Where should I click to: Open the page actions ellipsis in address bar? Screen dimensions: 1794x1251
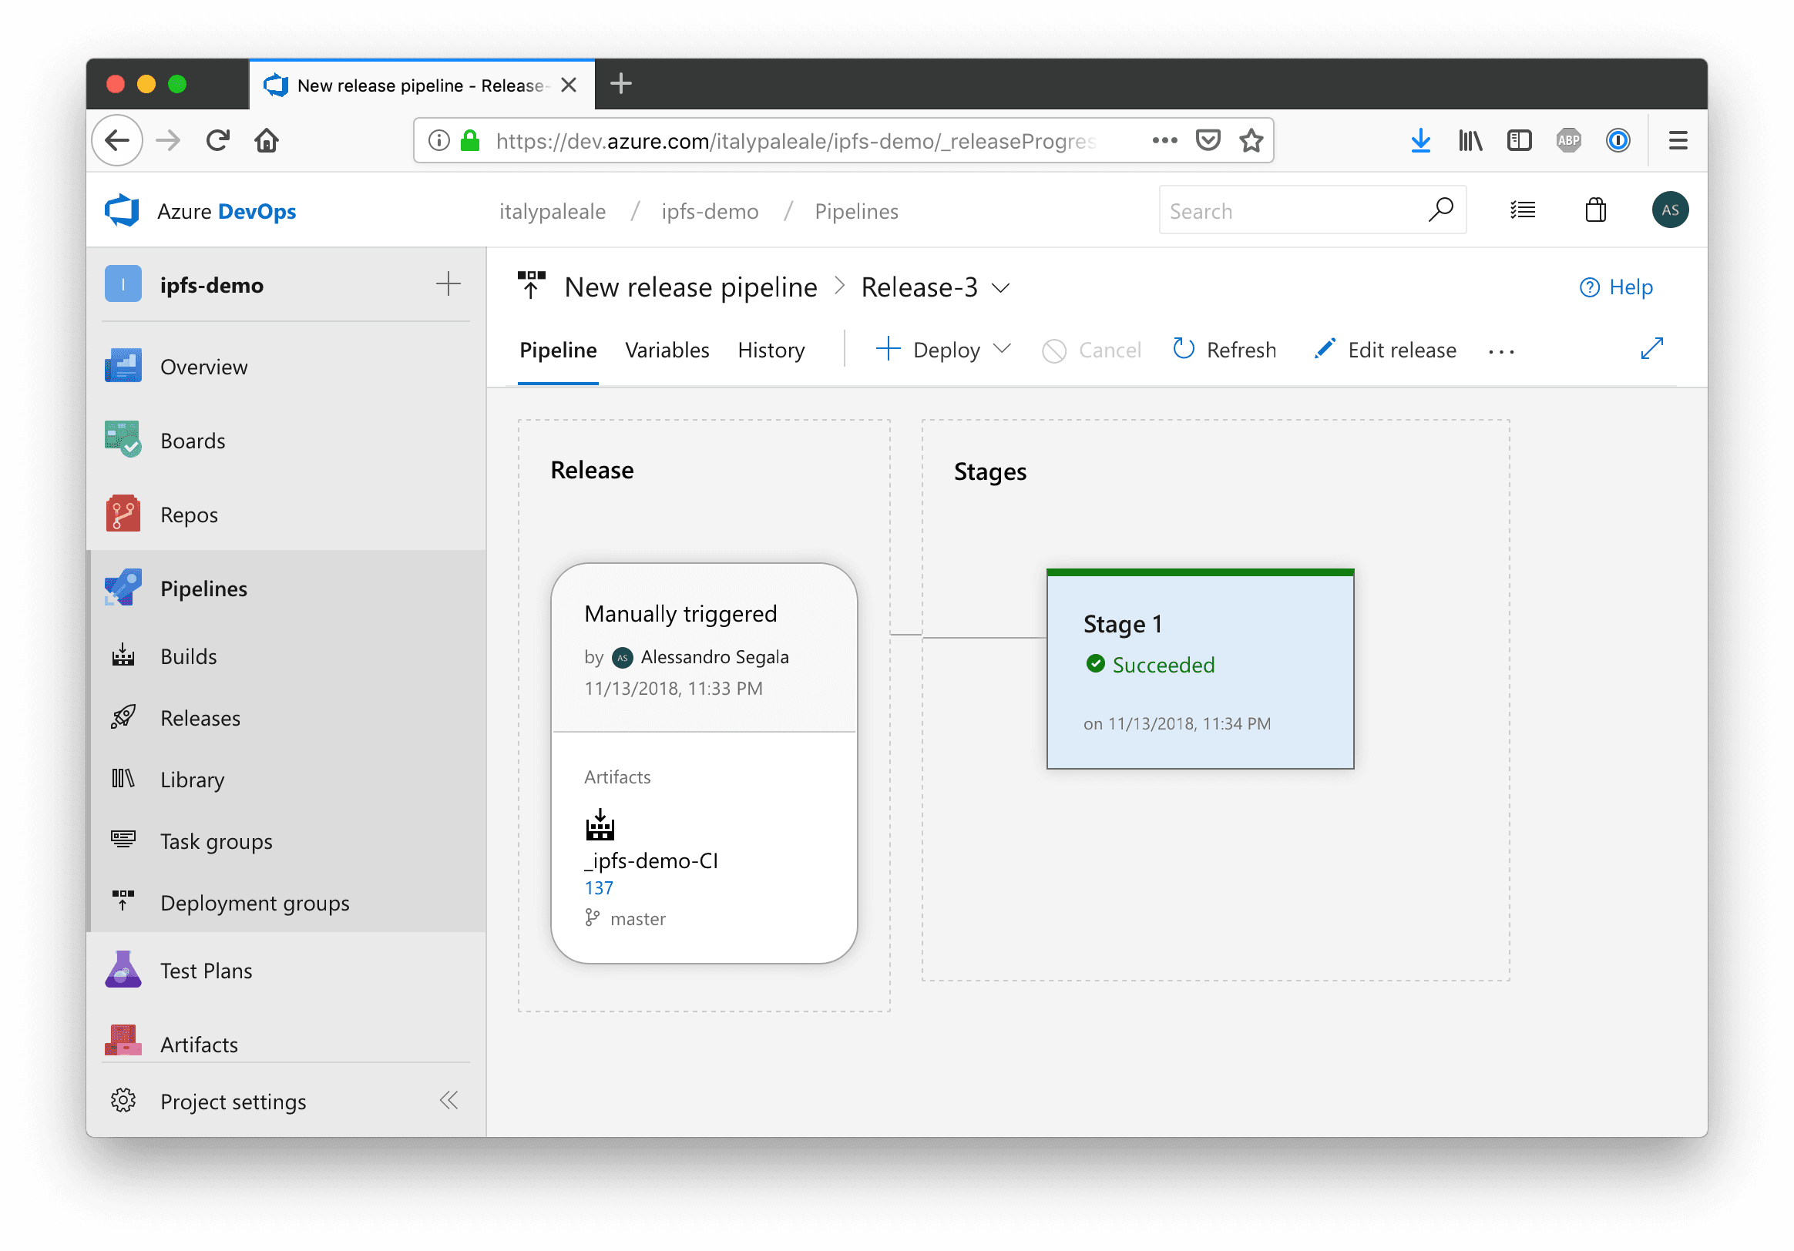(x=1164, y=140)
